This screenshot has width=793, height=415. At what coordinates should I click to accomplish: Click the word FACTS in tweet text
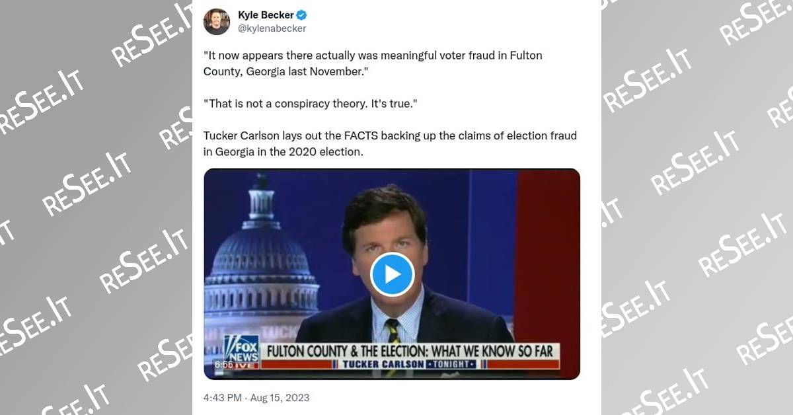[360, 135]
